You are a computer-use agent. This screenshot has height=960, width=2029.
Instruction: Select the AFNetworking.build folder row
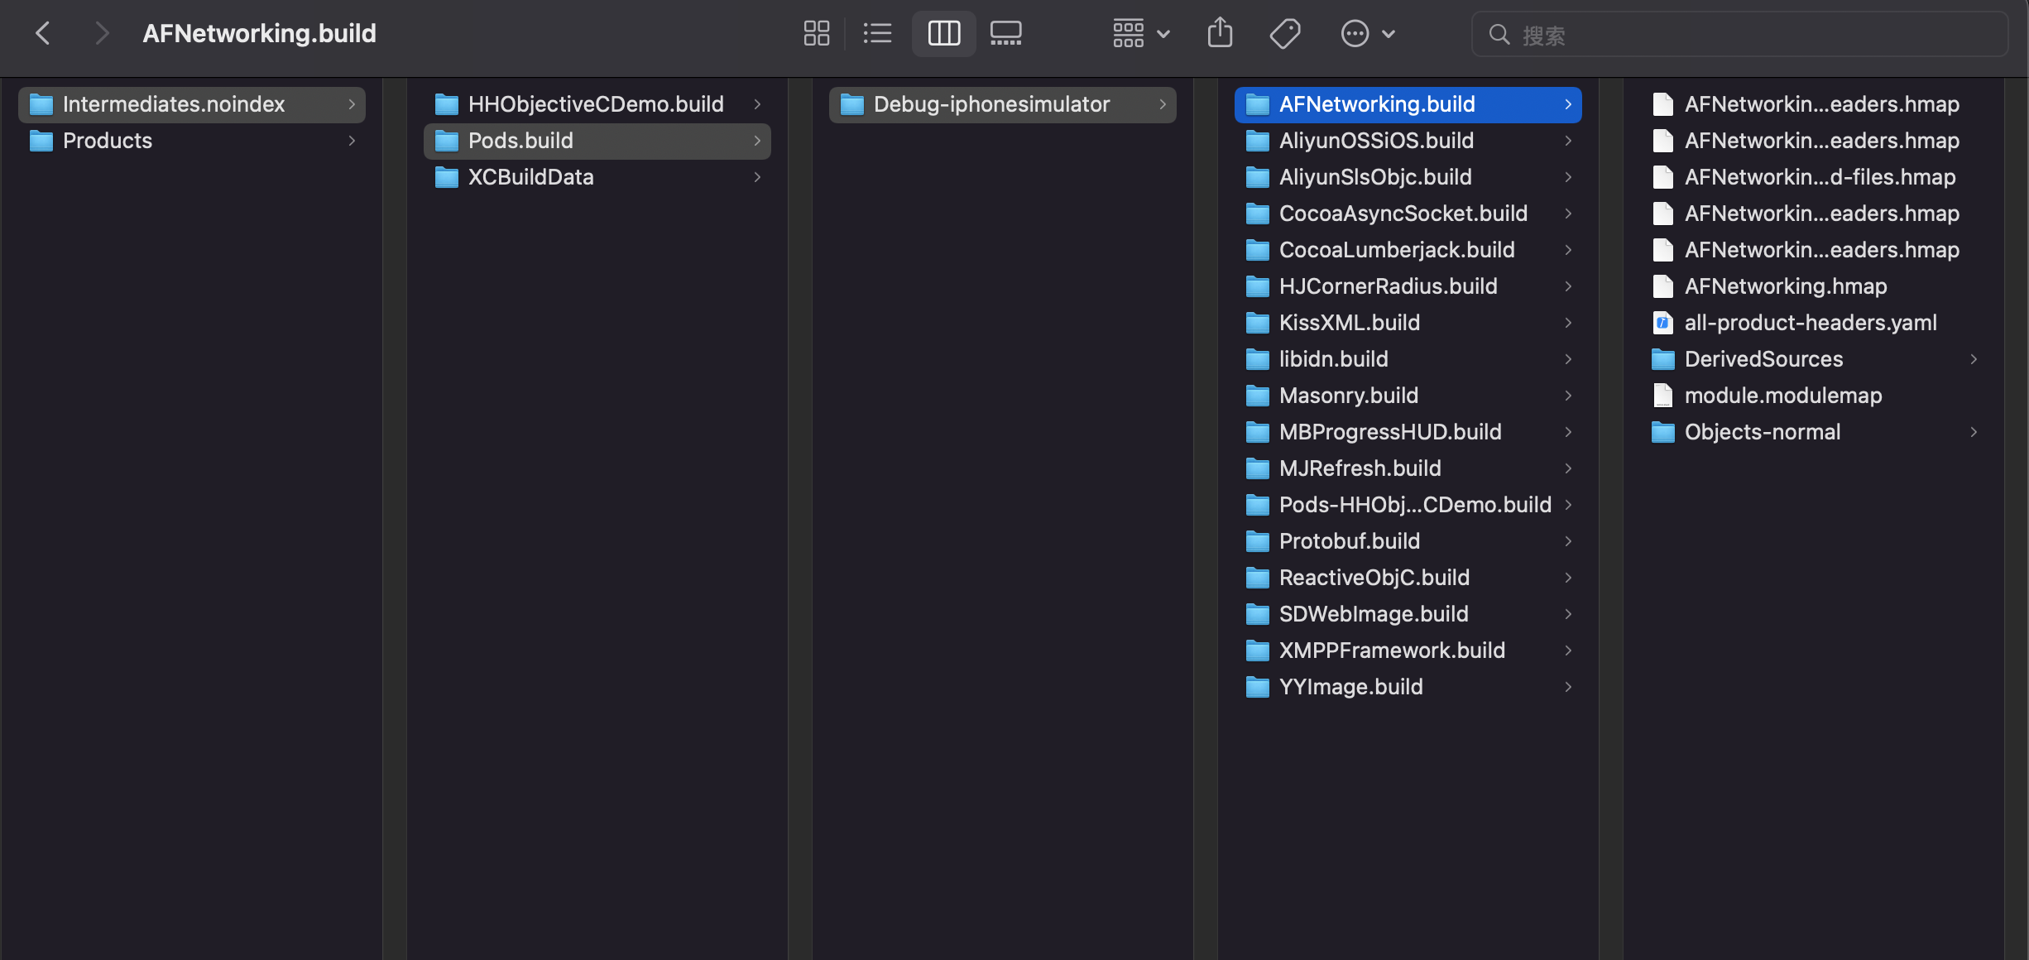[x=1408, y=104]
